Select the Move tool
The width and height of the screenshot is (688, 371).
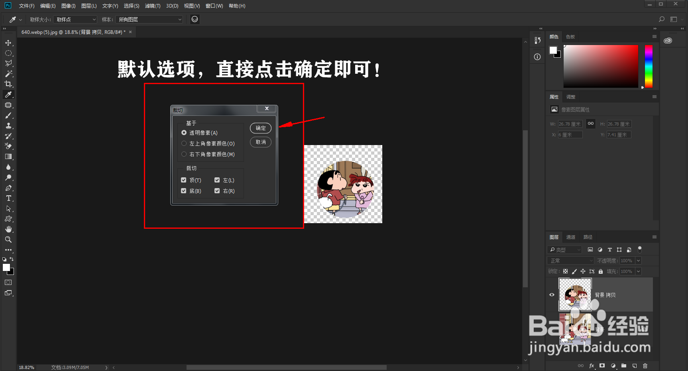coord(8,43)
